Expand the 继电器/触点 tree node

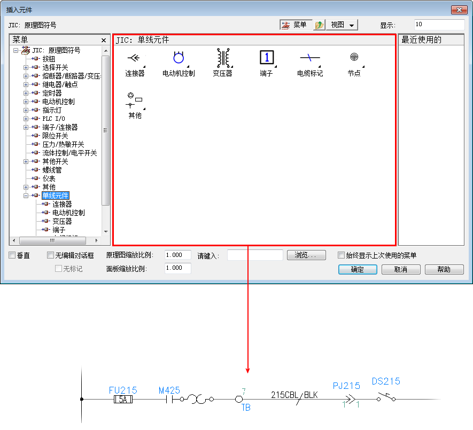pos(26,85)
